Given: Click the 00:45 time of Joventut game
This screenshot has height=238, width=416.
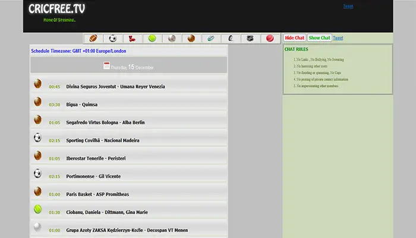Looking at the screenshot, I should tap(55, 87).
